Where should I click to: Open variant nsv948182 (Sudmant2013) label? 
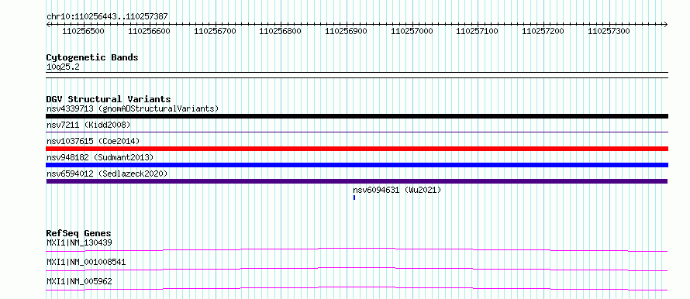tap(100, 157)
